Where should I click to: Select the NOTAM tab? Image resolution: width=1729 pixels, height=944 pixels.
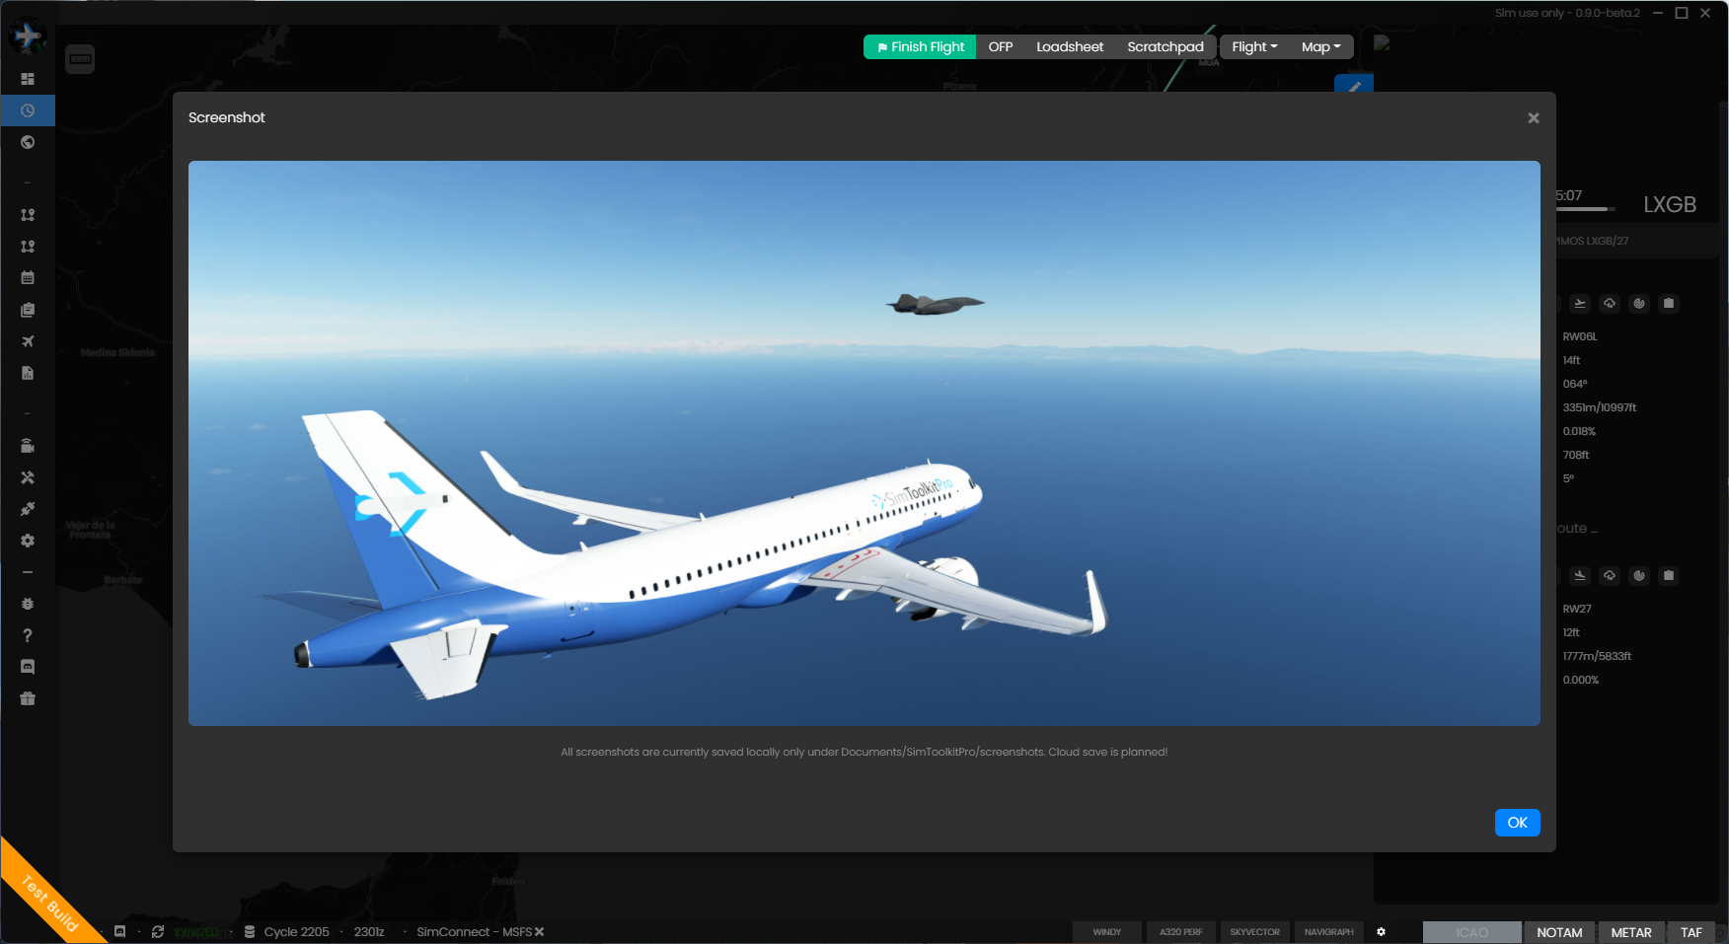[x=1559, y=932]
